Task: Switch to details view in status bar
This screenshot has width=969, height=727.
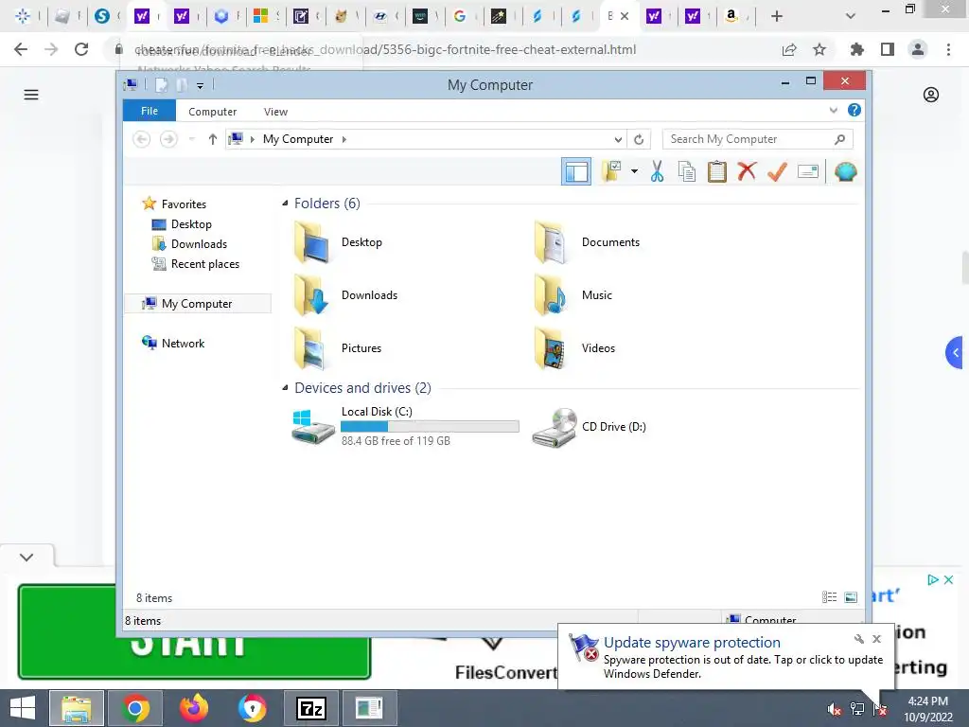Action: point(829,597)
